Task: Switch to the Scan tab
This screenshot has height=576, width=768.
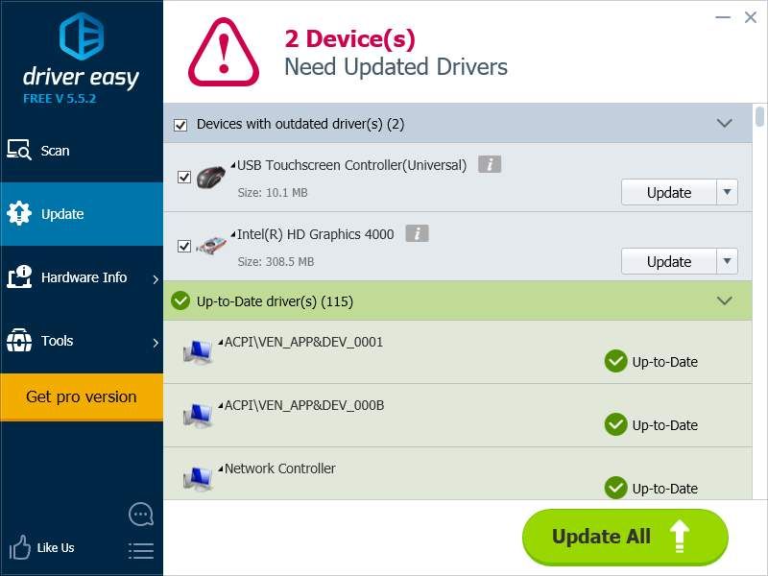Action: [55, 151]
